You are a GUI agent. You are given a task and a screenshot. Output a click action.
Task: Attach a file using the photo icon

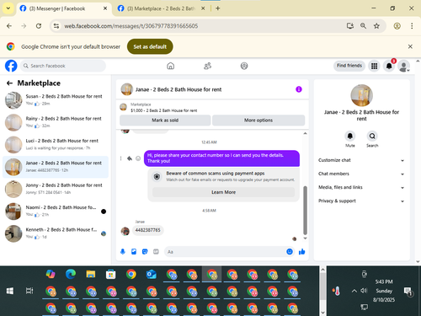pos(134,252)
